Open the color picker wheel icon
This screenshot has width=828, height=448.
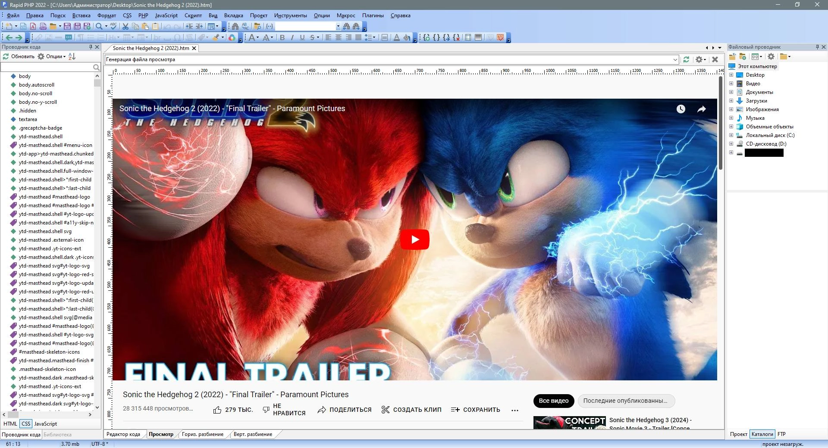[x=232, y=37]
